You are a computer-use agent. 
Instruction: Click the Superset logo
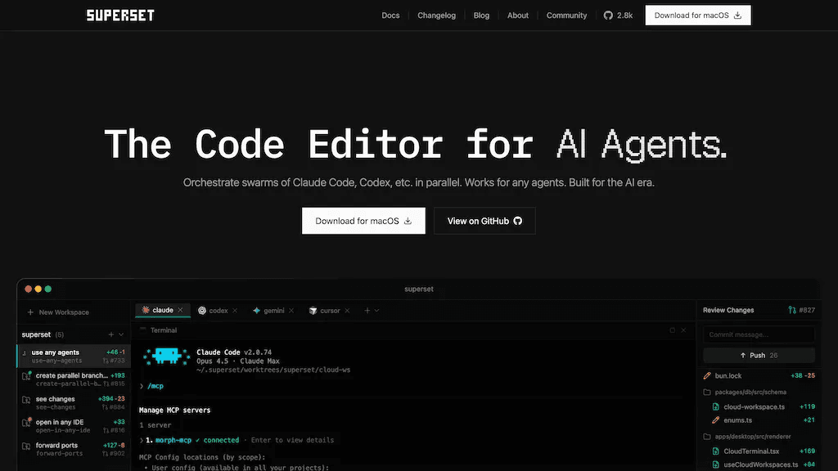point(120,16)
